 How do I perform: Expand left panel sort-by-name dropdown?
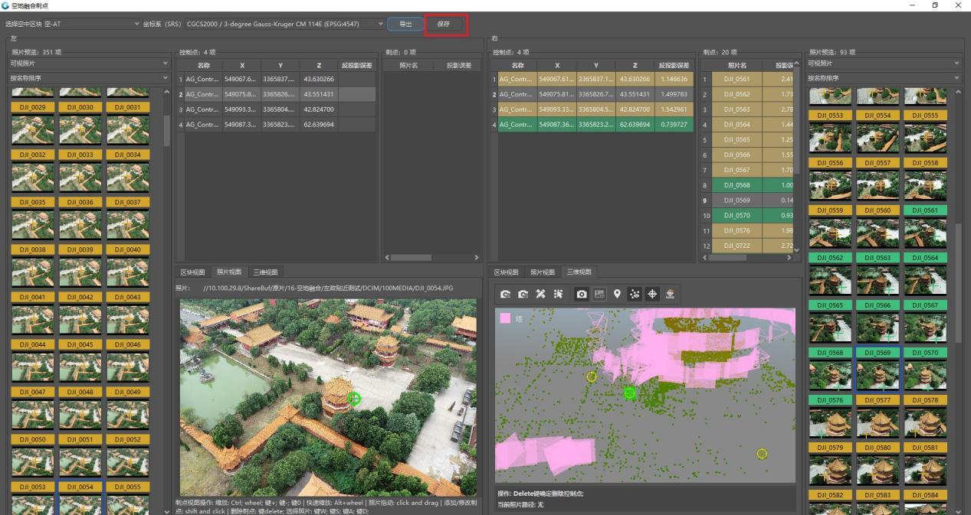tap(89, 77)
